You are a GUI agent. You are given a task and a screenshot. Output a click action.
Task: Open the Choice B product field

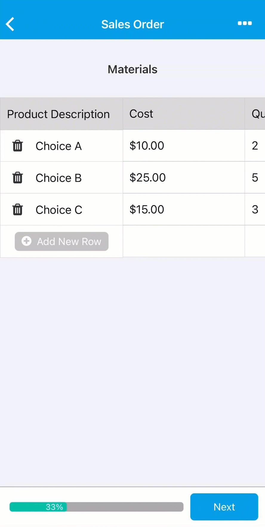pyautogui.click(x=59, y=178)
